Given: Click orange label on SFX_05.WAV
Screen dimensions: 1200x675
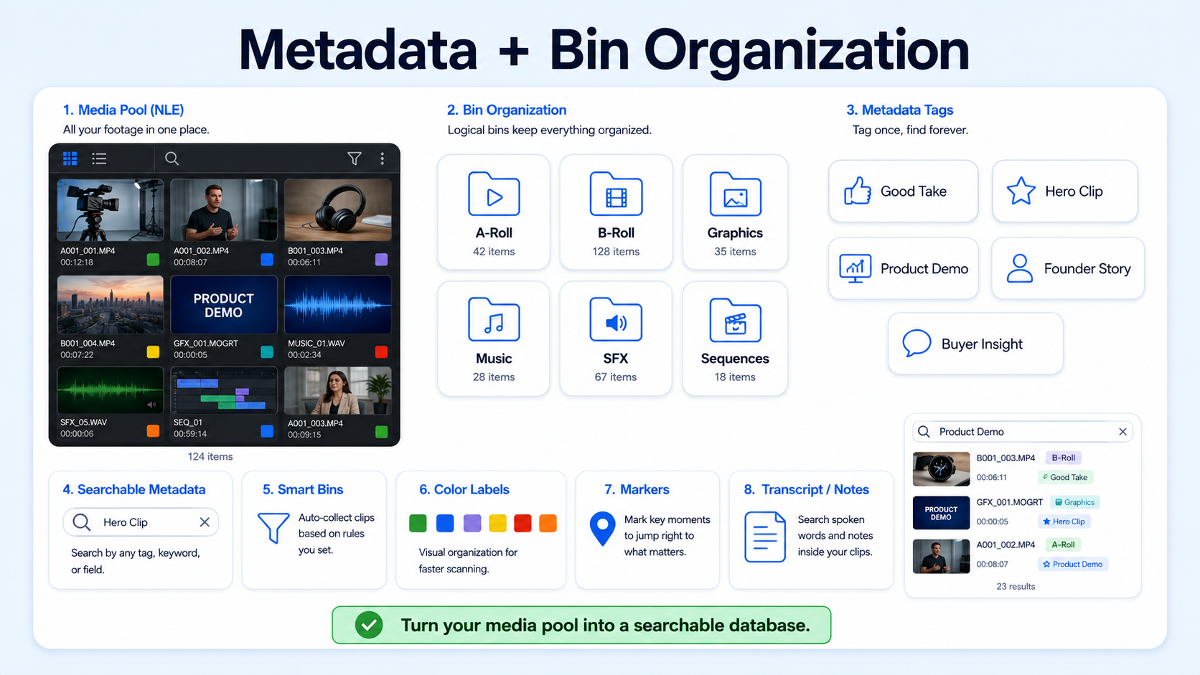Looking at the screenshot, I should [x=153, y=430].
